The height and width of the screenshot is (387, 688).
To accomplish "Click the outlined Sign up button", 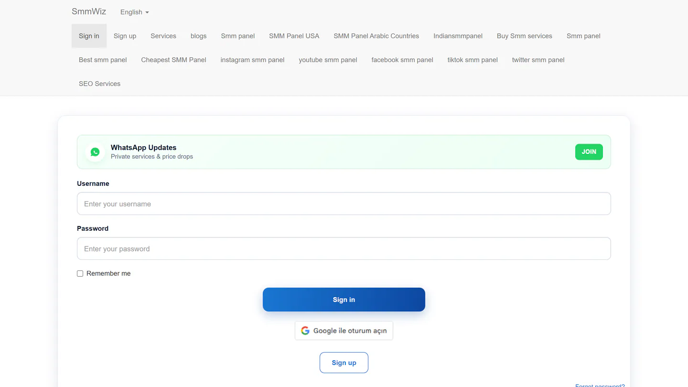I will [x=344, y=363].
